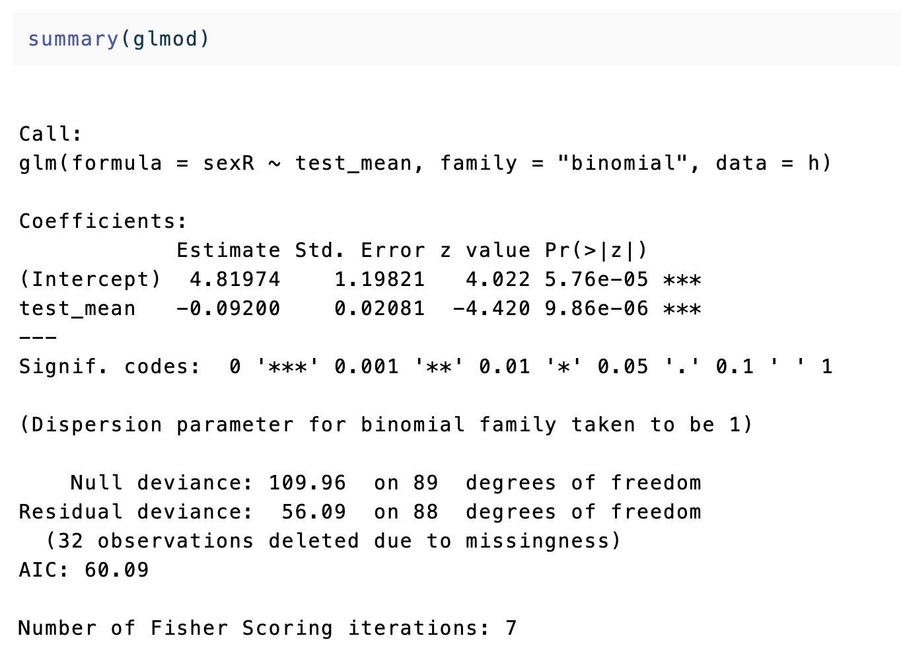Click the "Call:" label
Viewport: 901px width, 646px height.
[50, 134]
